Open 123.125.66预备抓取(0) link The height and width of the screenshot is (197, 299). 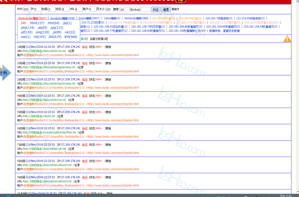(250, 18)
